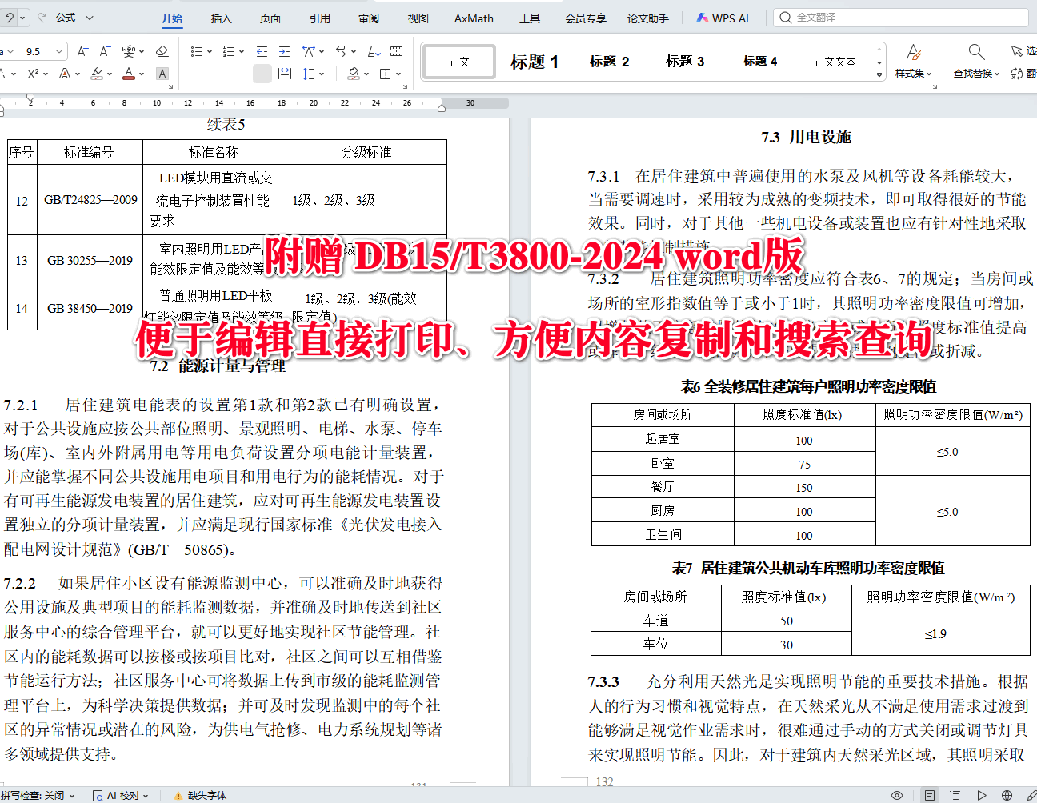Clear formatting with the eraser icon
The height and width of the screenshot is (803, 1037).
pyautogui.click(x=162, y=53)
